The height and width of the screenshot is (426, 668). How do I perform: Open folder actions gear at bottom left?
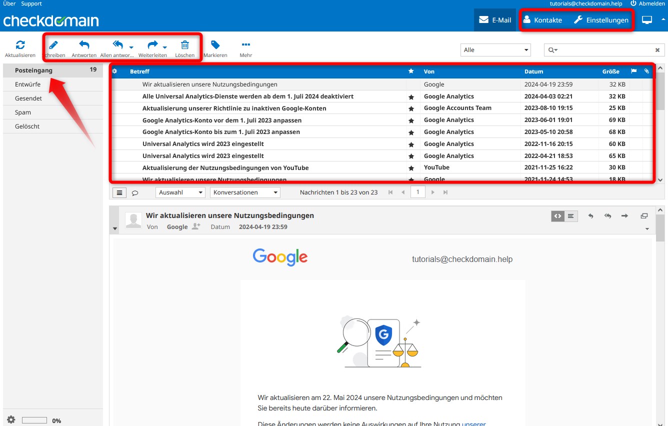(11, 420)
